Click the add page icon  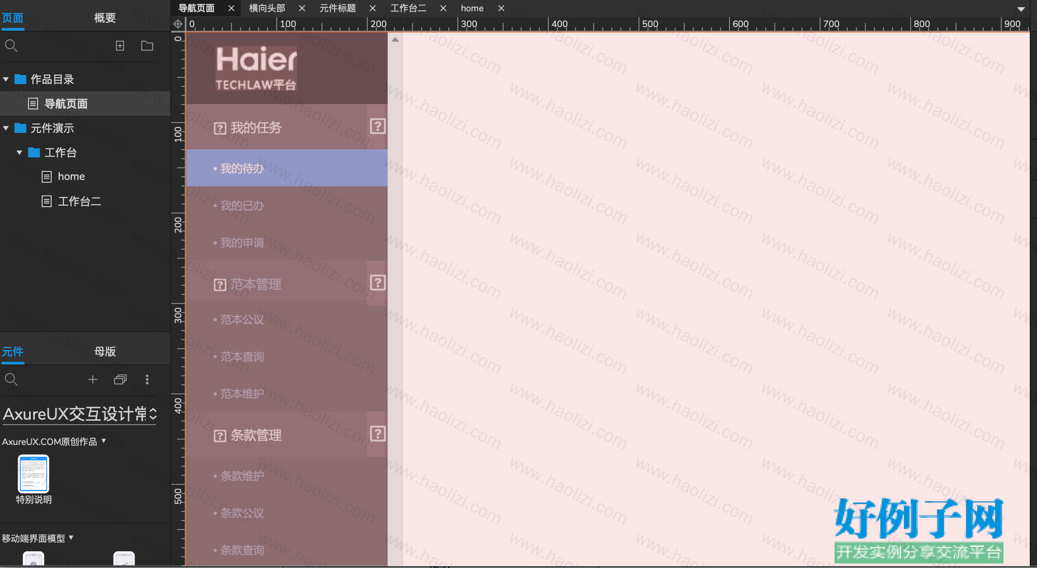click(120, 46)
